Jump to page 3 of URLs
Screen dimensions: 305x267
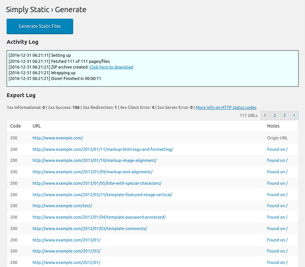[x=284, y=115]
